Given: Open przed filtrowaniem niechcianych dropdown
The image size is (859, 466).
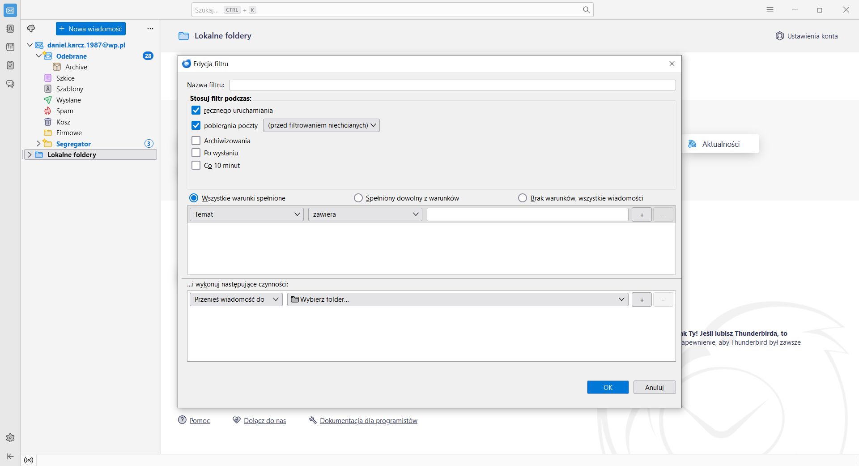Looking at the screenshot, I should (321, 125).
